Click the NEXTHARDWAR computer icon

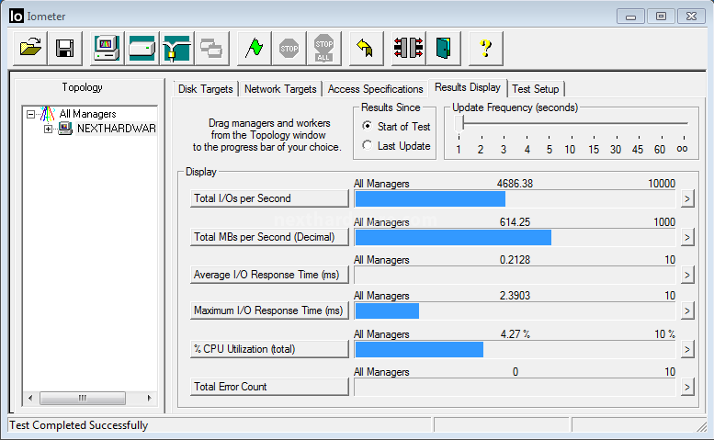click(x=65, y=129)
